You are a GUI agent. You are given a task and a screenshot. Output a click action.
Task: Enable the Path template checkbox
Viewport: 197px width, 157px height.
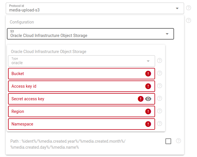coord(168,141)
